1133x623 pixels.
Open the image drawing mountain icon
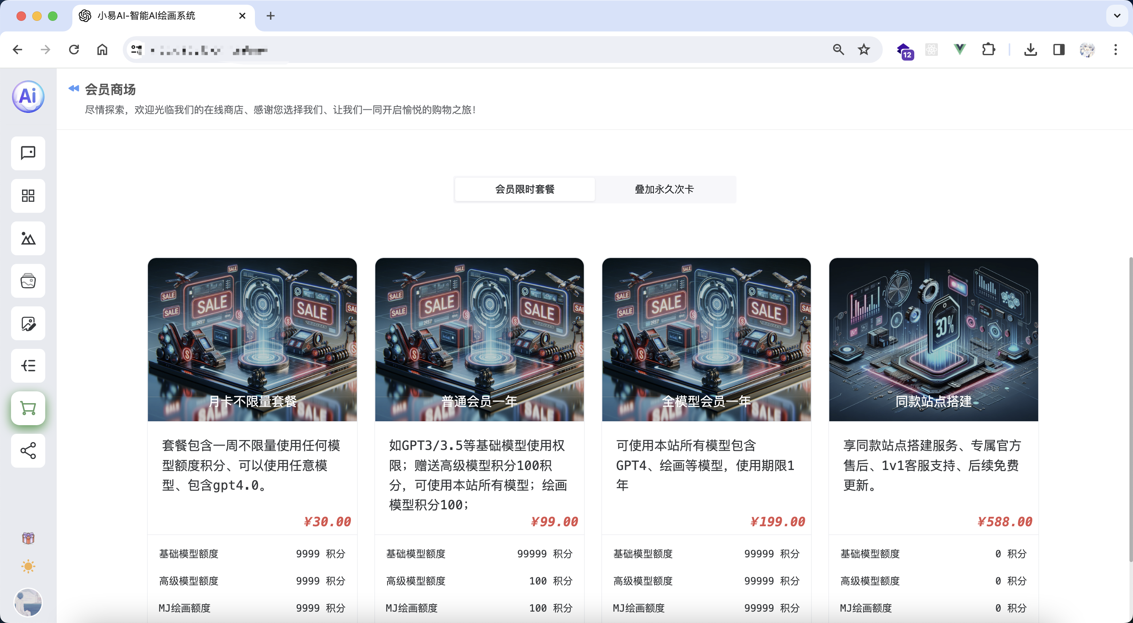click(28, 238)
